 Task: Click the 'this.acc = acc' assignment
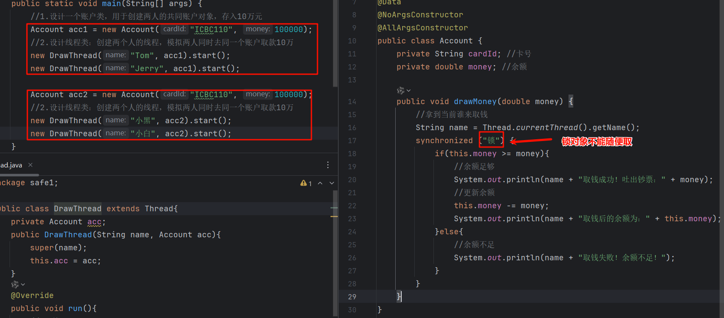tap(63, 261)
